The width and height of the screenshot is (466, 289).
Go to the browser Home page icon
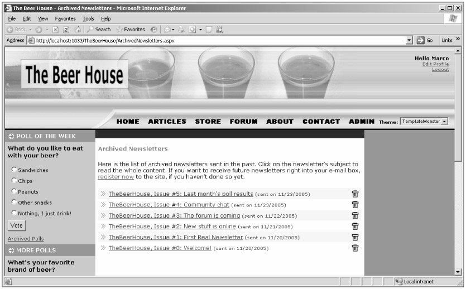coord(77,30)
